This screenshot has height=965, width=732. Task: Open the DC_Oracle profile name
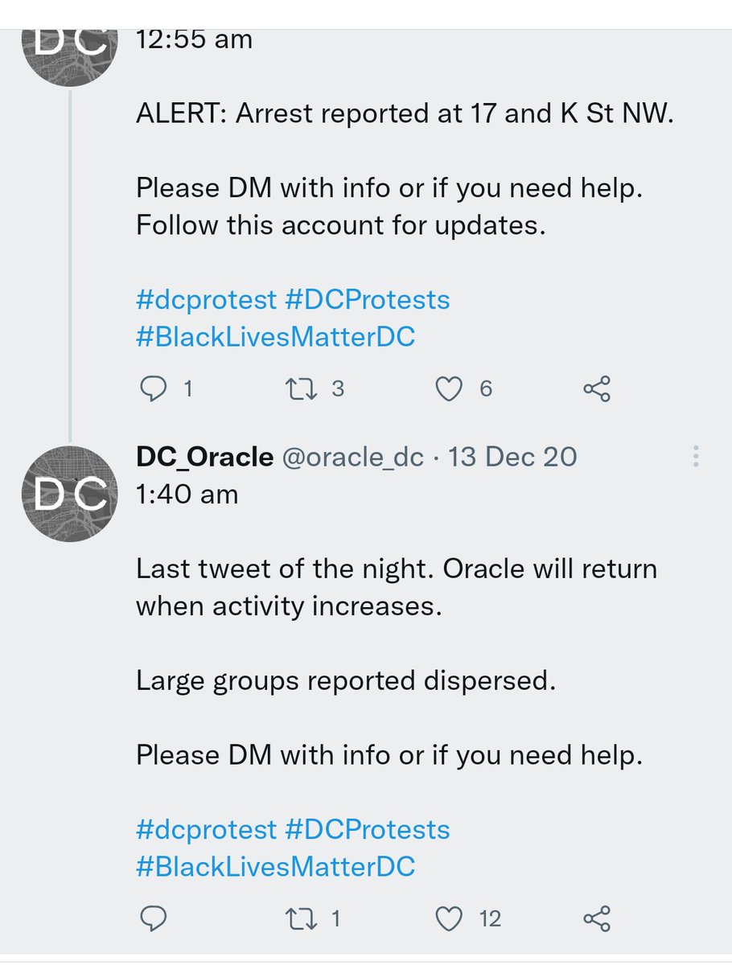[x=204, y=457]
